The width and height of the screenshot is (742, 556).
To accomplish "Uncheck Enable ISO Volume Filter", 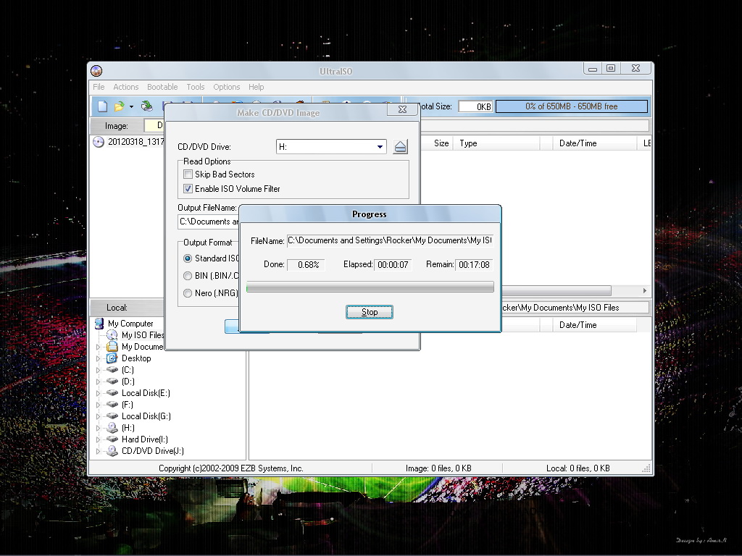I will point(188,189).
